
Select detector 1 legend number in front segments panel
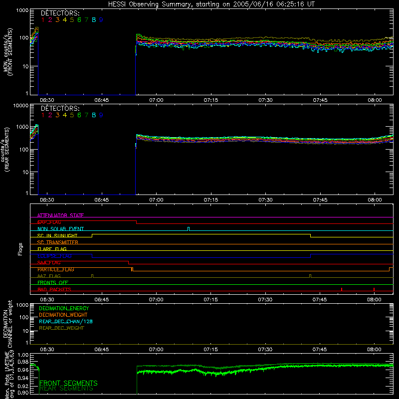click(x=43, y=20)
